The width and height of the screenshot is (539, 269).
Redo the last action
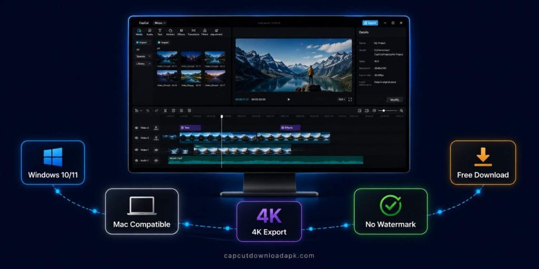[x=156, y=111]
